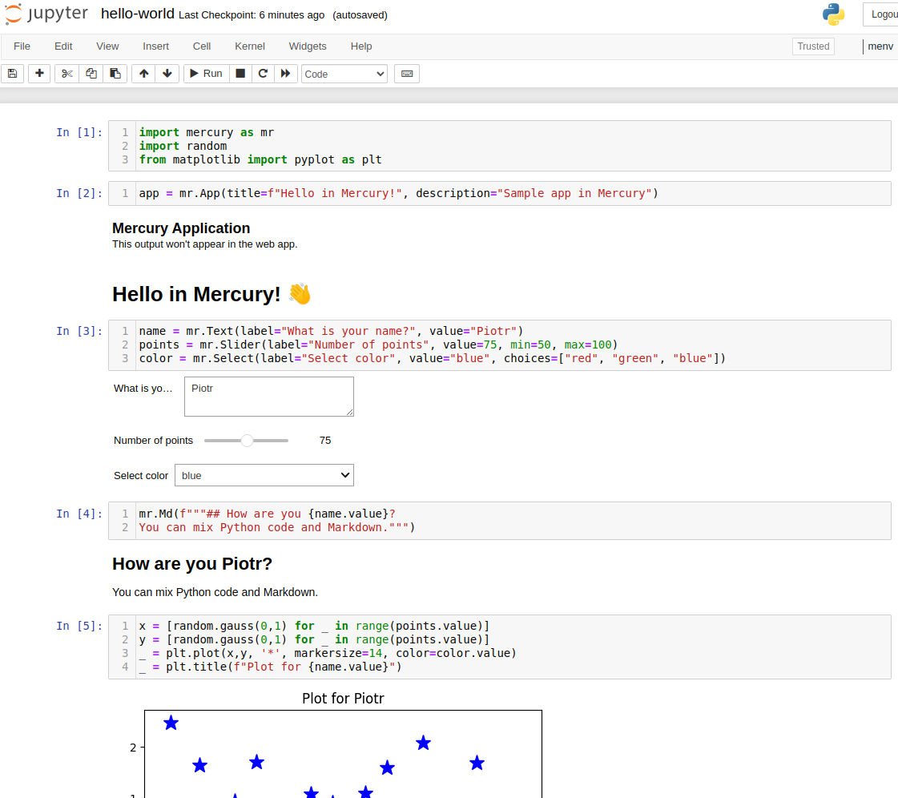This screenshot has width=898, height=798.
Task: Open the command palette keyboard icon
Action: tap(406, 74)
